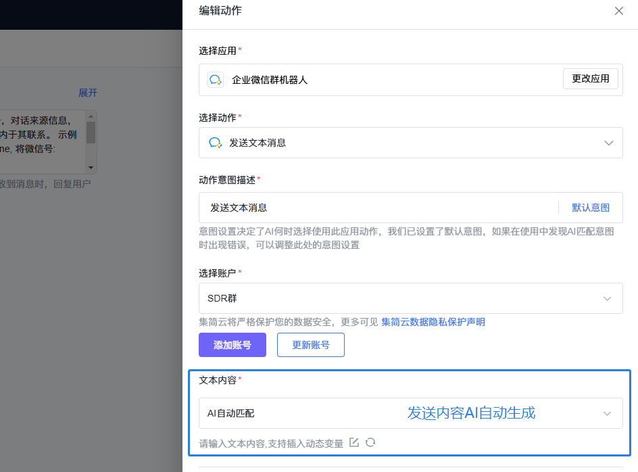Click the icon beside 发送文本消息 in dropdown
This screenshot has width=638, height=472.
[x=215, y=143]
